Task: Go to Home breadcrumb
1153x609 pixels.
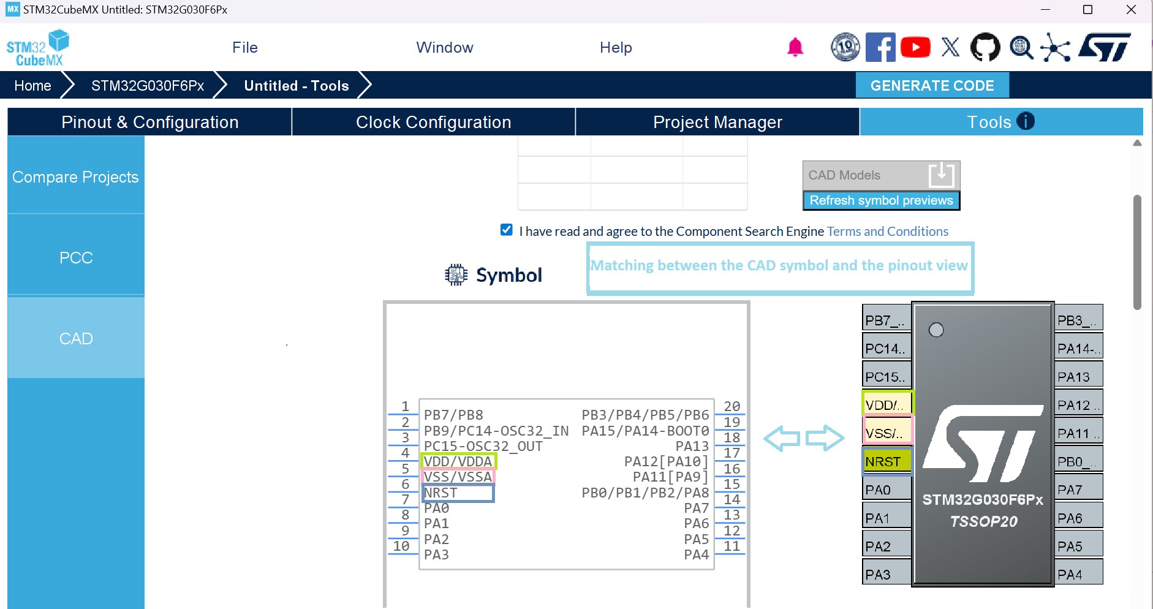Action: click(32, 85)
